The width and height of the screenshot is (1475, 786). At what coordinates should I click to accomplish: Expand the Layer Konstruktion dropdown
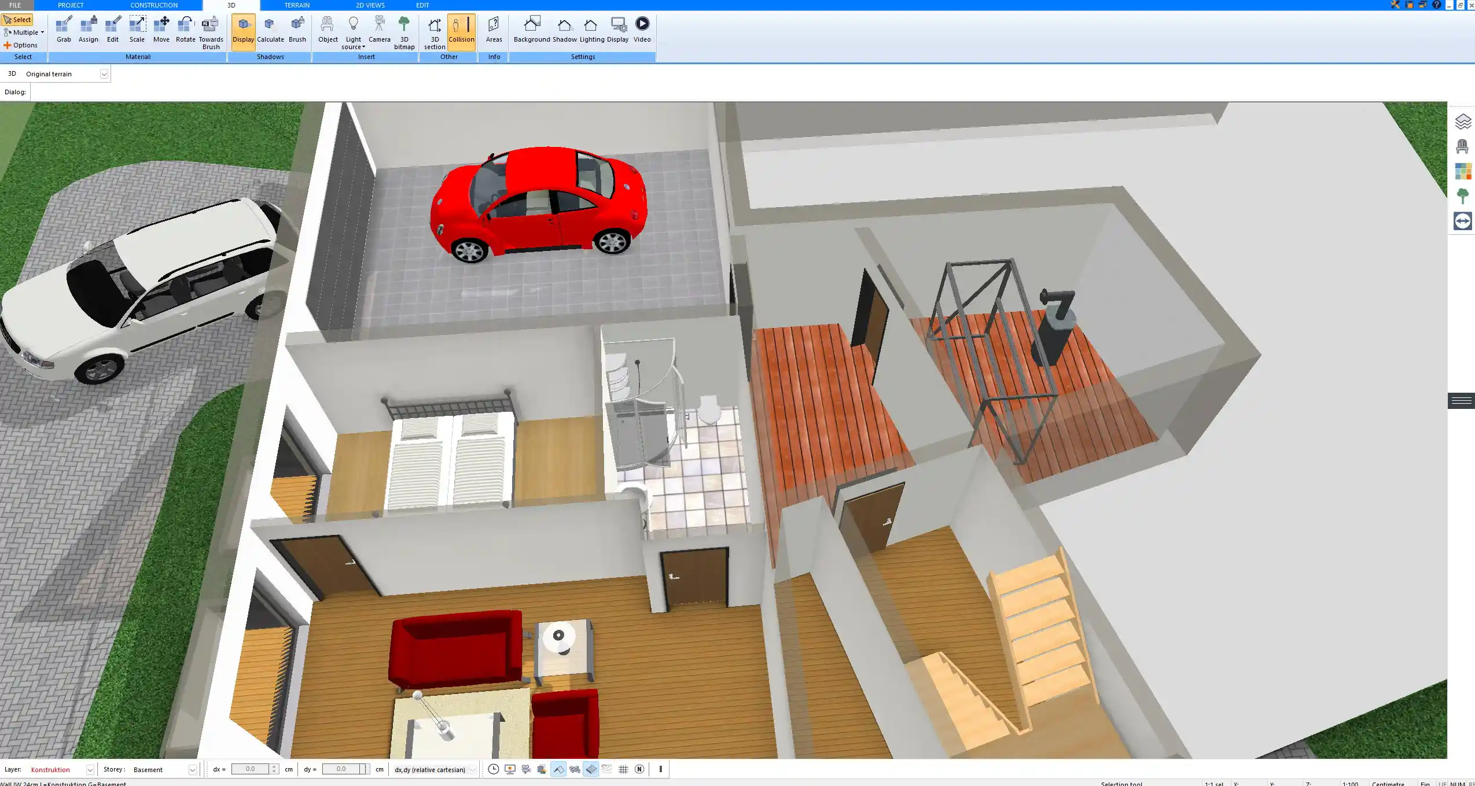click(x=90, y=770)
